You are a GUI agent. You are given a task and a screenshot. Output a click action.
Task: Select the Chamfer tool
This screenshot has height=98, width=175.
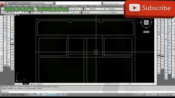click(x=5, y=56)
